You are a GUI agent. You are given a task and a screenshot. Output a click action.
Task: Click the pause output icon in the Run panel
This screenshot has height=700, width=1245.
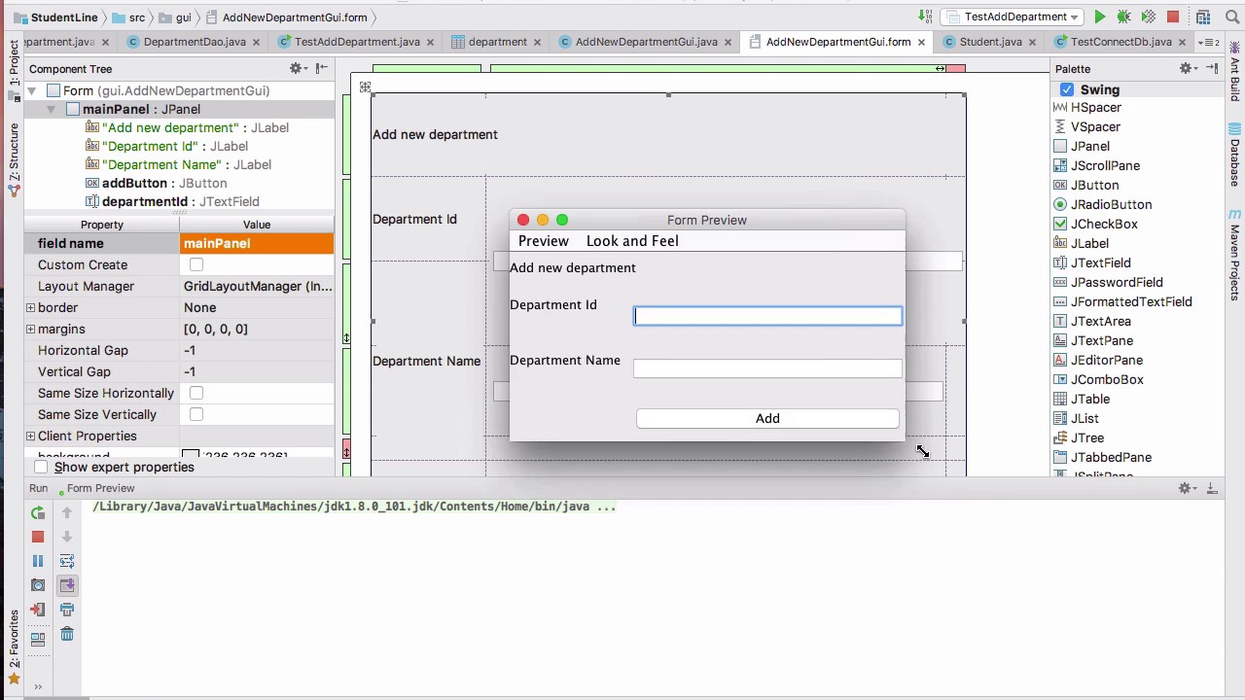38,561
